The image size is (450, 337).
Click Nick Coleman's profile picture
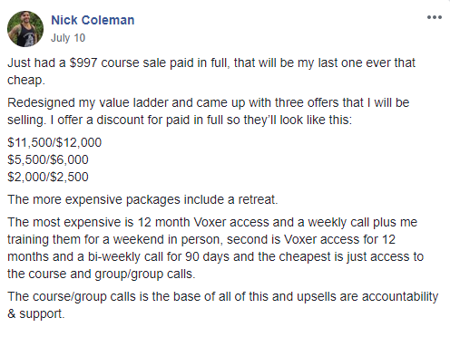point(25,29)
